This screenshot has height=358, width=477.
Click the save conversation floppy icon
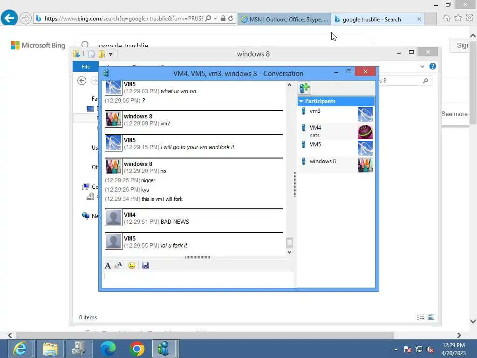[145, 265]
